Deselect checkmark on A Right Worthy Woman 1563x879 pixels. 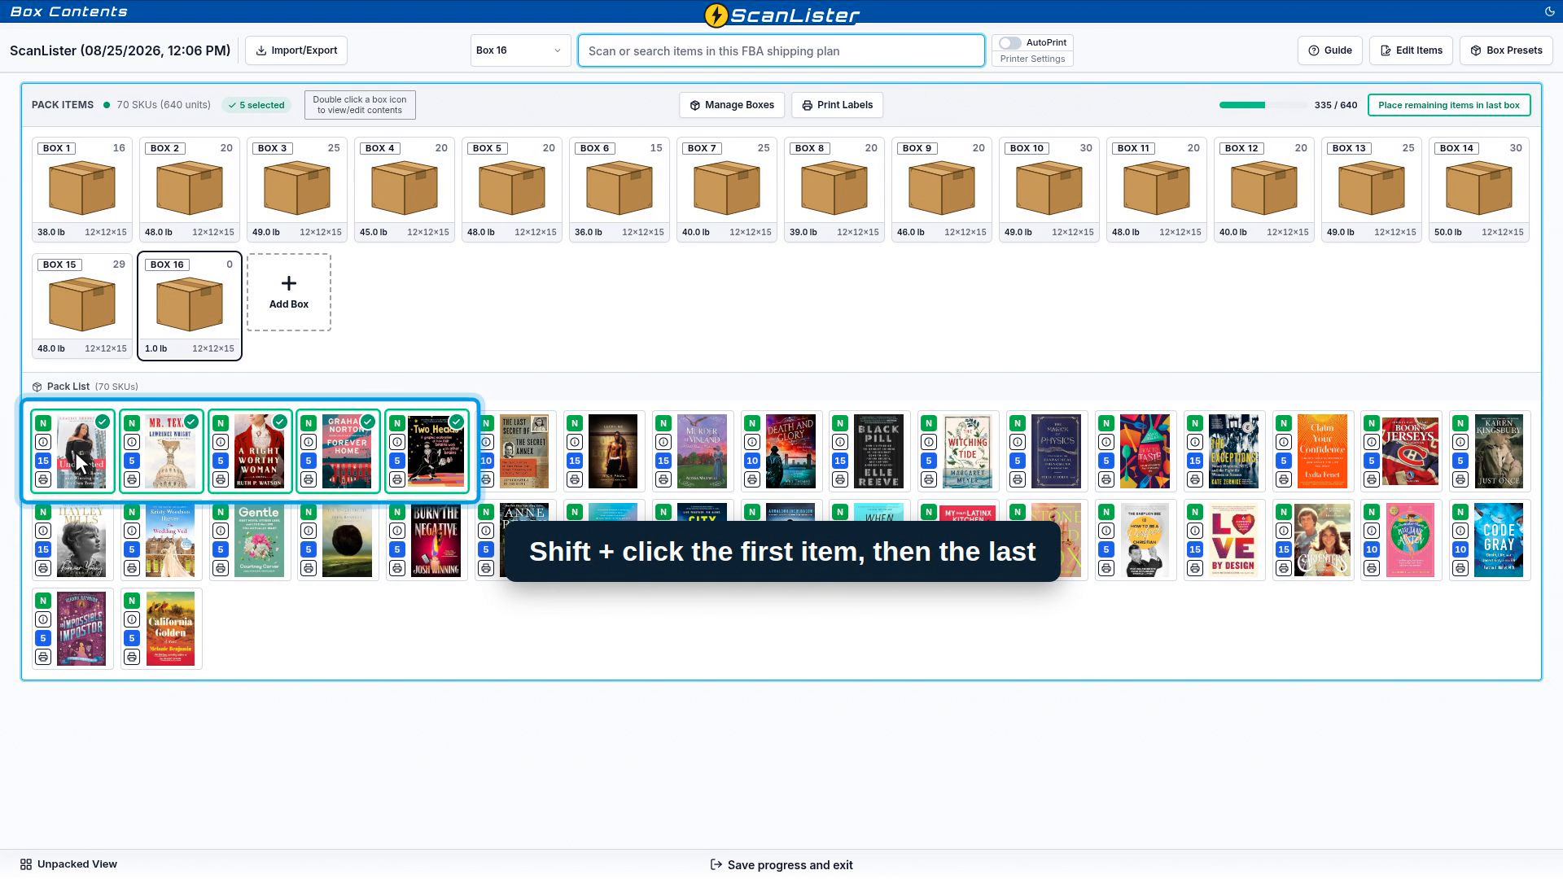coord(280,422)
